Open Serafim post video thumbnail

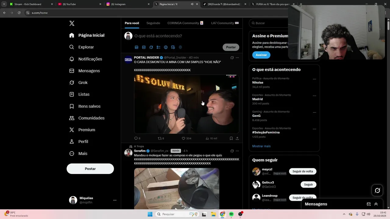tap(177, 189)
